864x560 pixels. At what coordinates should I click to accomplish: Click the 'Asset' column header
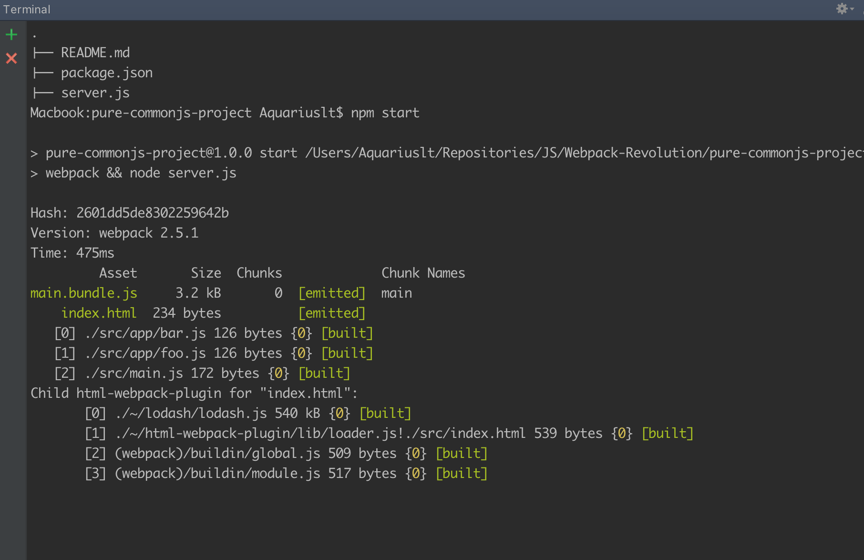tap(118, 273)
